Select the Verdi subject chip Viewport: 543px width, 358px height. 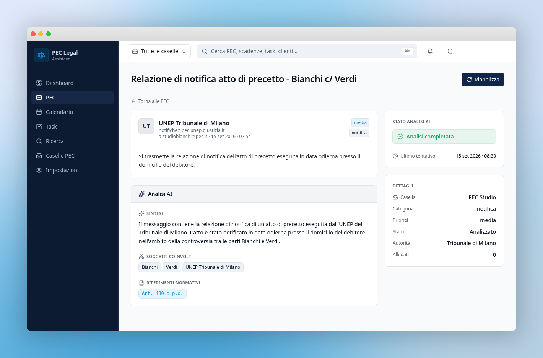tap(171, 267)
